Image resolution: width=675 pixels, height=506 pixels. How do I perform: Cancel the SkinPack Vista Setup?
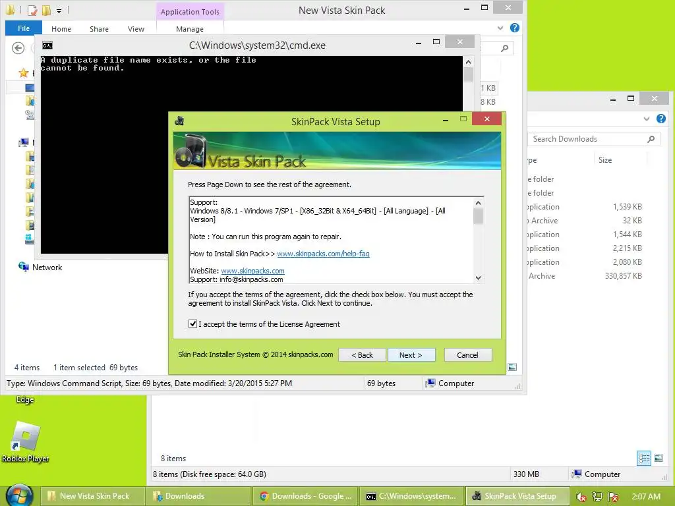pyautogui.click(x=467, y=355)
